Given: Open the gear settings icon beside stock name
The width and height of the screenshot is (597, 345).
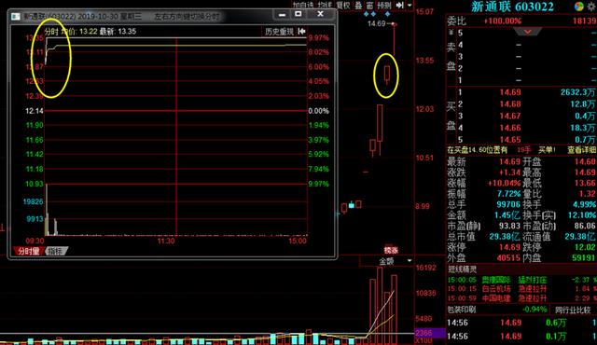Looking at the screenshot, I should click(x=591, y=7).
